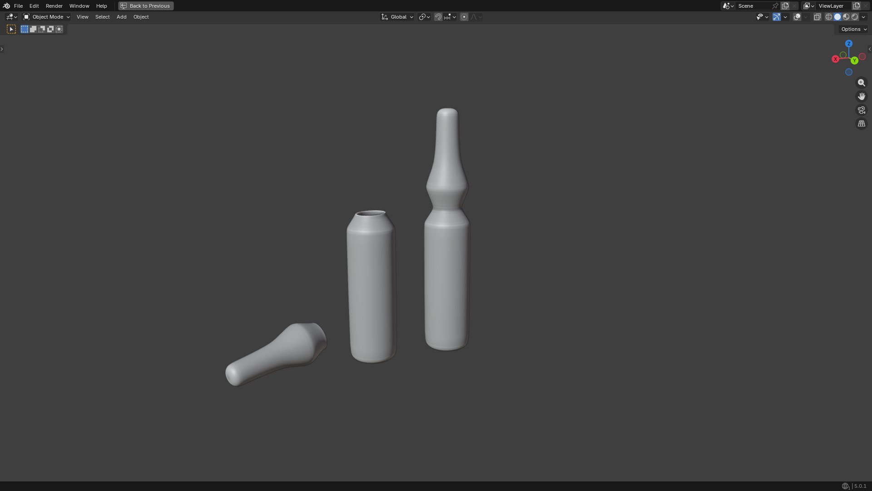Open the Object menu
Image resolution: width=872 pixels, height=491 pixels.
(x=141, y=17)
